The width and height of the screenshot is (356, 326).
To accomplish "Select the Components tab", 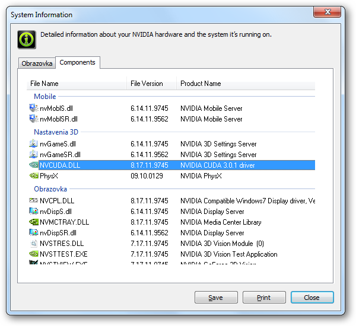I will pos(77,62).
